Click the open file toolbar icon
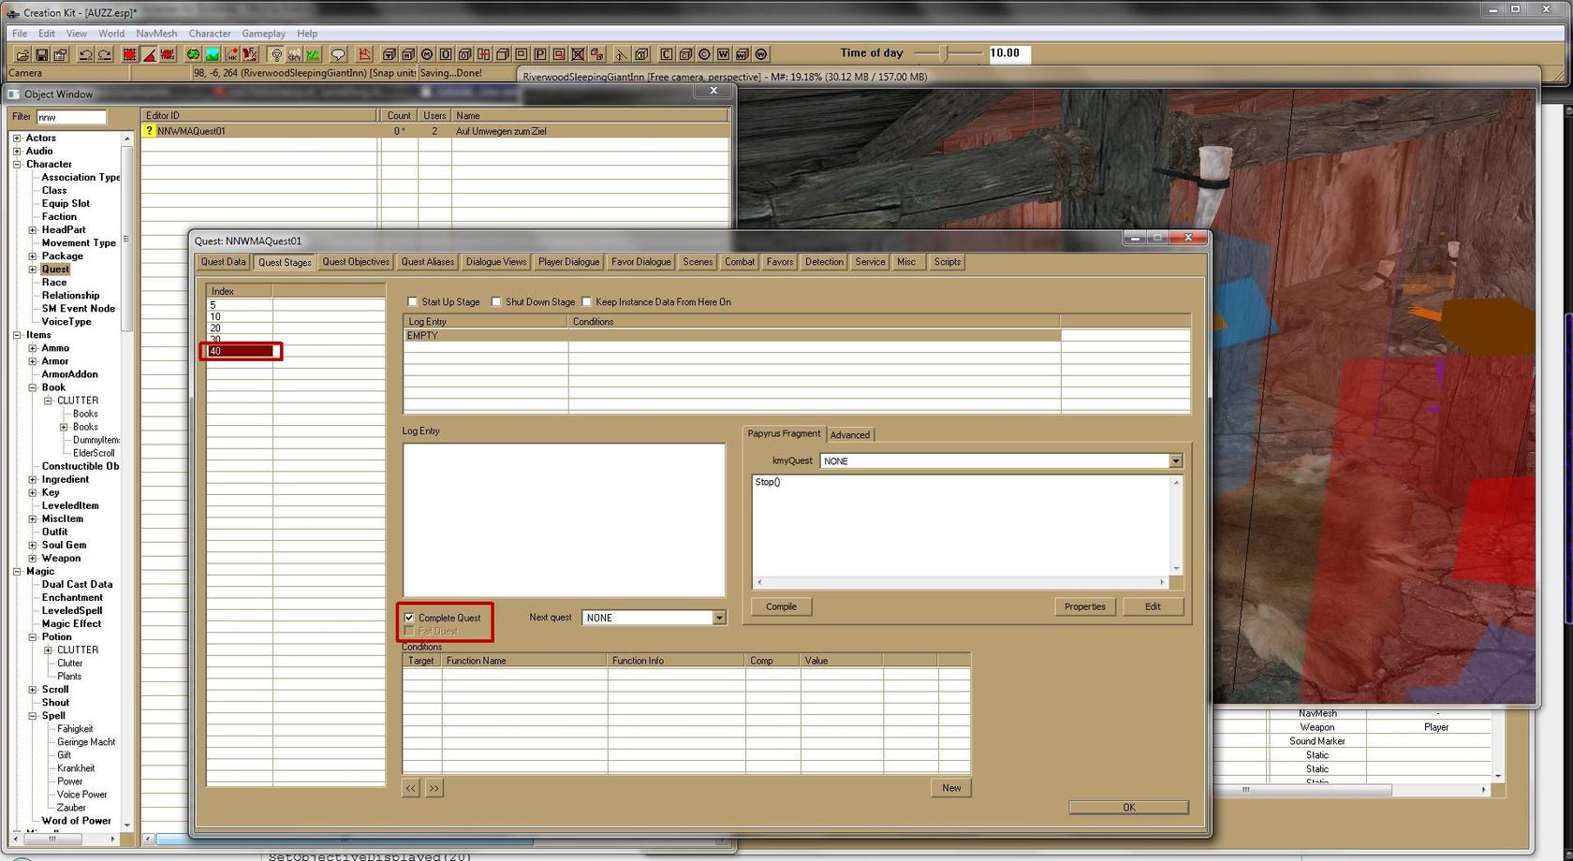Screen dimensions: 1573x861 [22, 54]
